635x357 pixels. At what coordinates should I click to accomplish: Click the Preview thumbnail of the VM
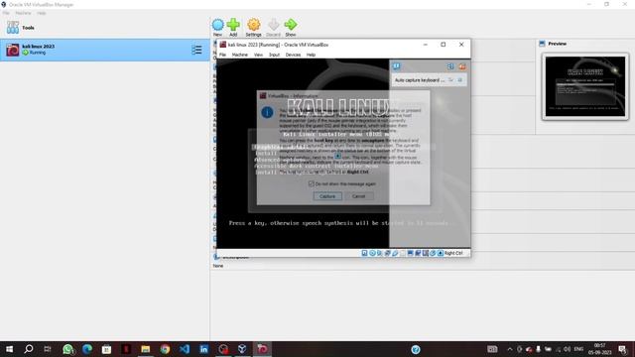click(x=585, y=86)
